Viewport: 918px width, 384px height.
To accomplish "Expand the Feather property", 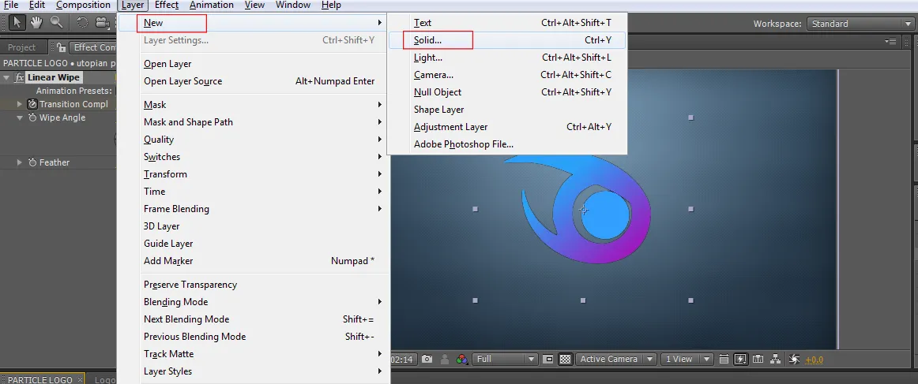I will [20, 162].
